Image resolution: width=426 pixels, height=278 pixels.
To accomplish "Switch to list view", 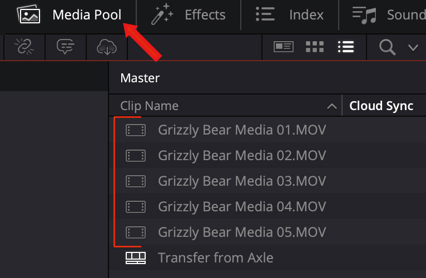I will pos(346,47).
